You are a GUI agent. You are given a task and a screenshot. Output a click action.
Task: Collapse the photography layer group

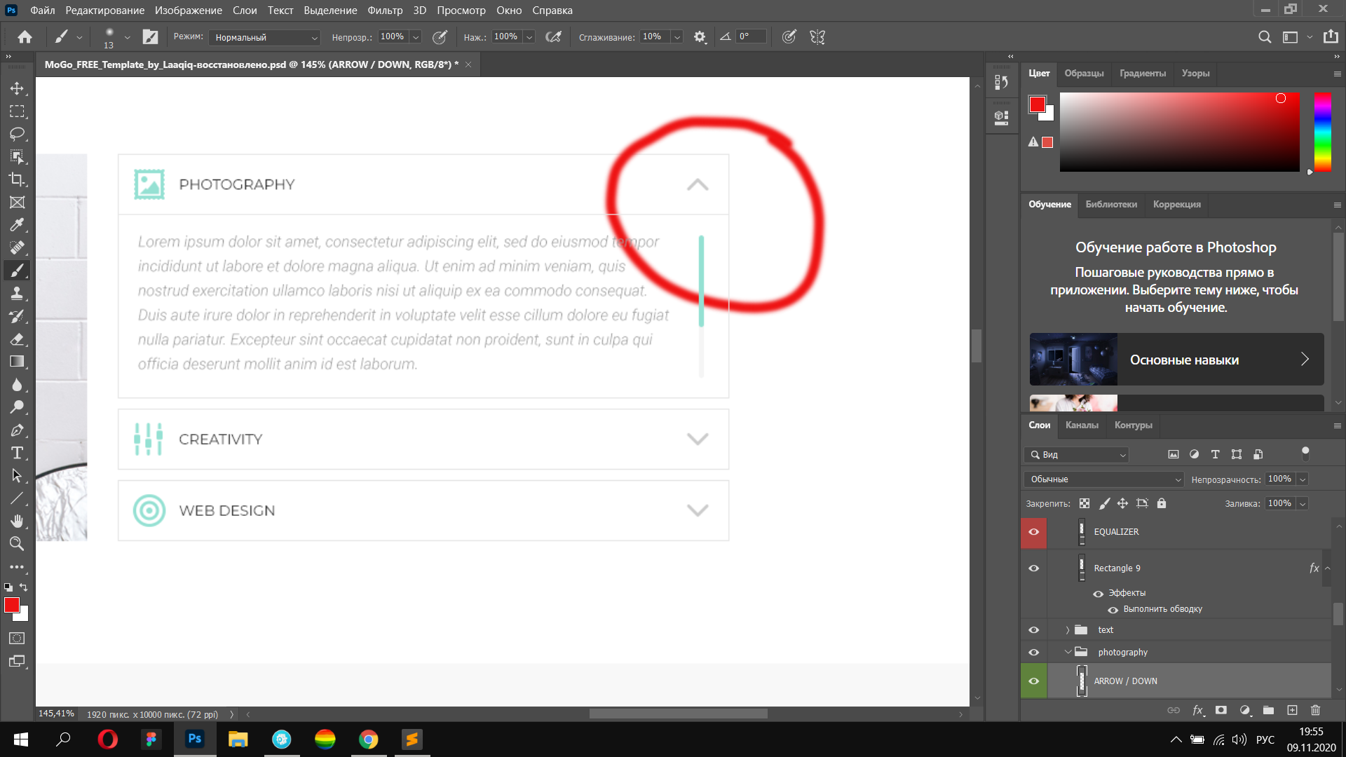coord(1068,652)
